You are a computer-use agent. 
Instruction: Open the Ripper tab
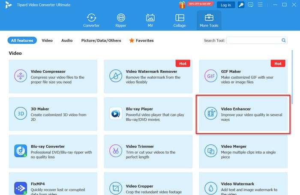[x=121, y=21]
